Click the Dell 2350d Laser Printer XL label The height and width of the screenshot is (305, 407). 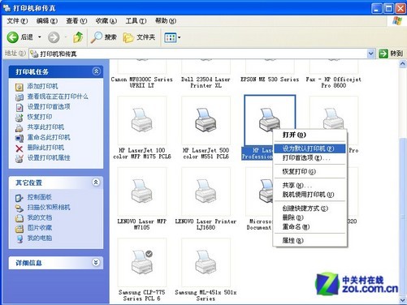pos(206,83)
